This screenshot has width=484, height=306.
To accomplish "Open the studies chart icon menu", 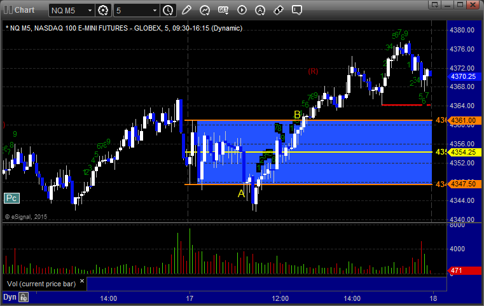I will [x=205, y=10].
